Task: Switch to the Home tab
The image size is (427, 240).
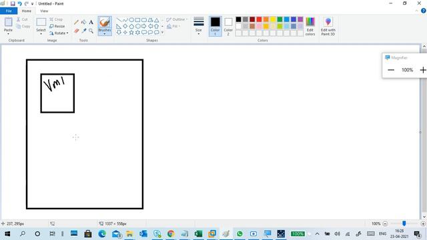Action: coord(27,11)
